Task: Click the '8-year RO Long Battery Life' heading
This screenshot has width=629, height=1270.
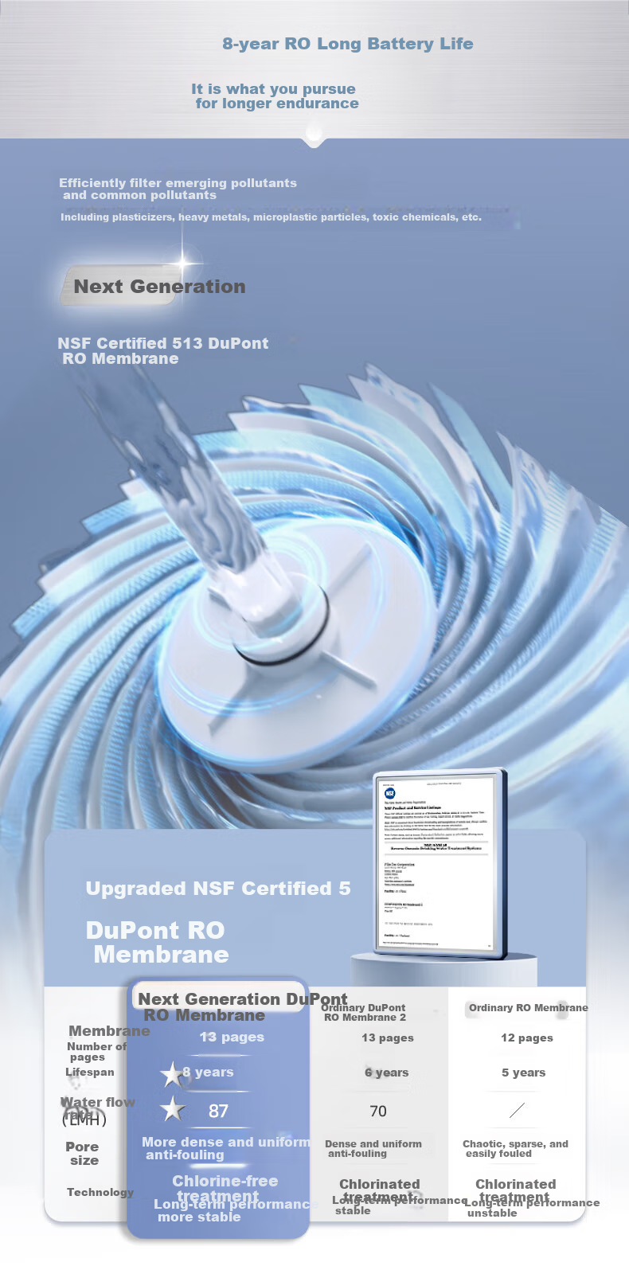Action: click(348, 44)
